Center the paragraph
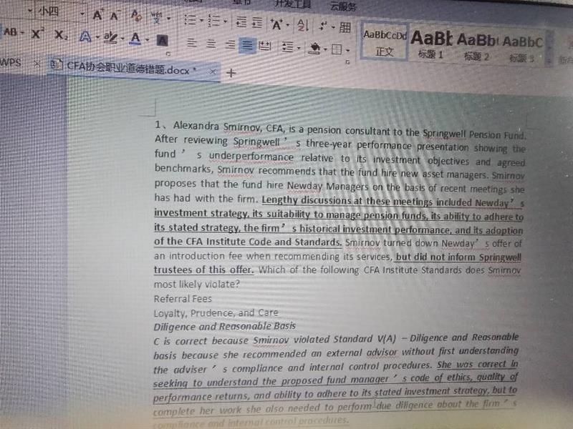Screen dimensions: 573x429 (x=211, y=44)
